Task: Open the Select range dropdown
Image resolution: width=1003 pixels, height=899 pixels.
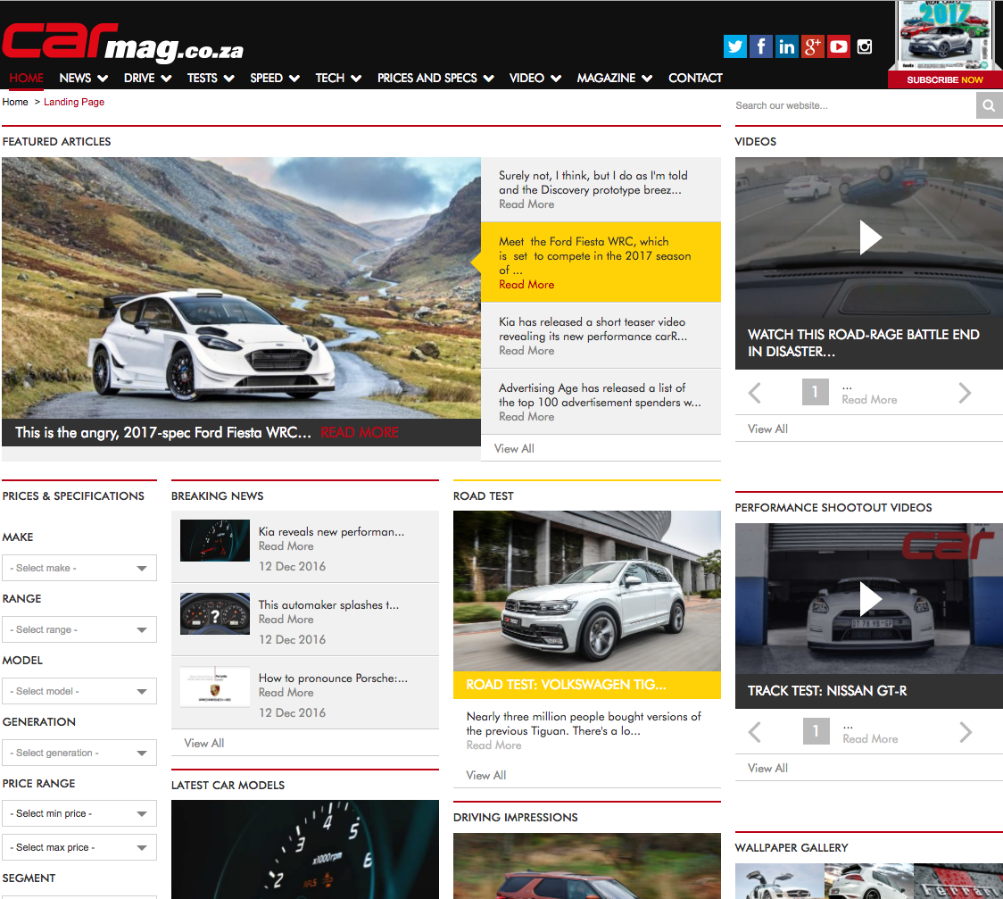Action: coord(79,629)
